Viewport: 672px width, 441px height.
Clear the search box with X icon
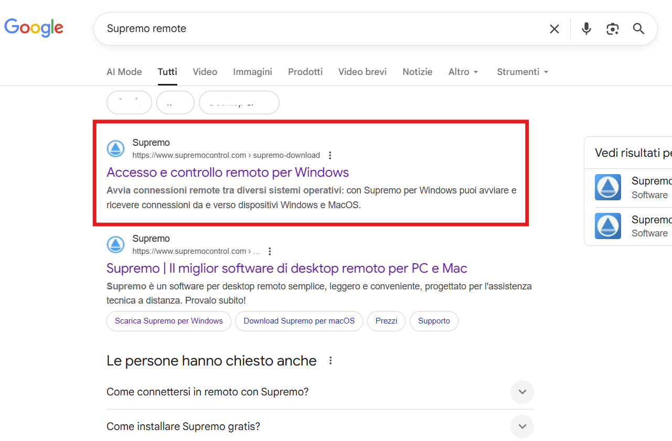554,29
